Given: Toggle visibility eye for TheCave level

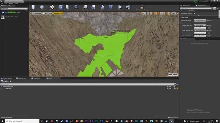Looking at the screenshot, I should click(2, 88).
